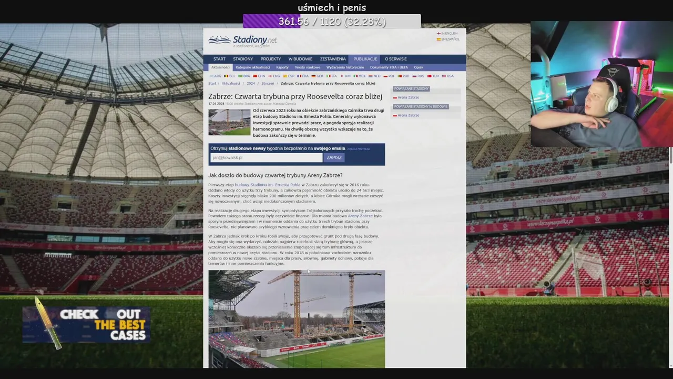Viewport: 673px width, 379px height.
Task: Select the TUR country flag link
Action: click(x=433, y=76)
